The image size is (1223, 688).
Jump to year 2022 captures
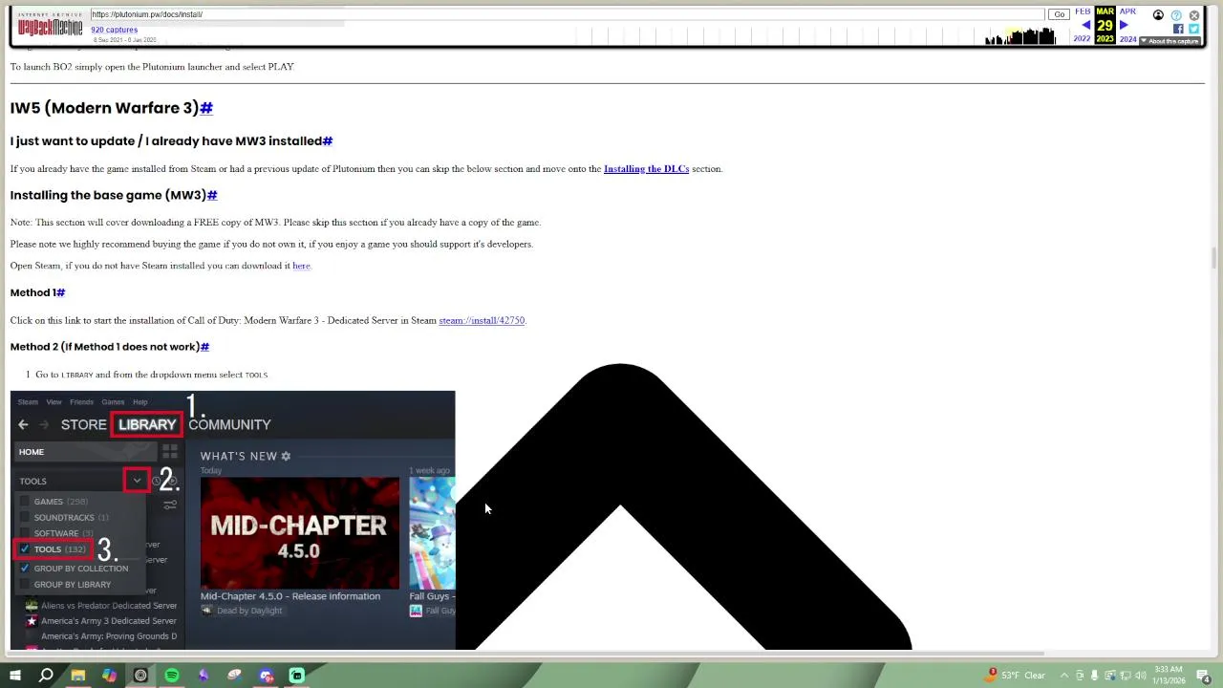tap(1082, 39)
